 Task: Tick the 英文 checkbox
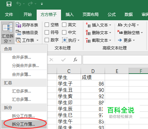point(64,25)
